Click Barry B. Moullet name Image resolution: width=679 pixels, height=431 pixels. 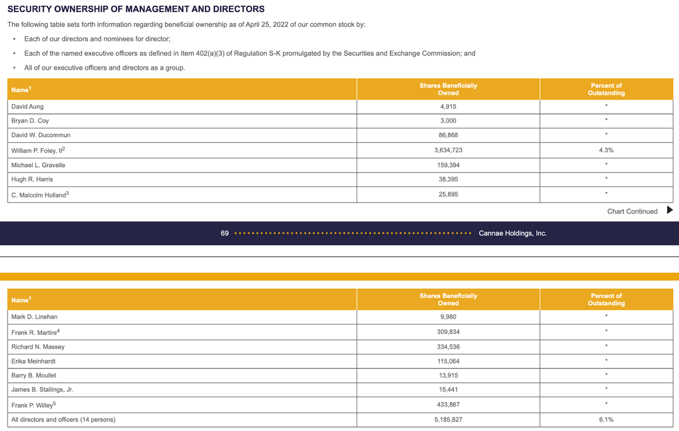coord(34,376)
